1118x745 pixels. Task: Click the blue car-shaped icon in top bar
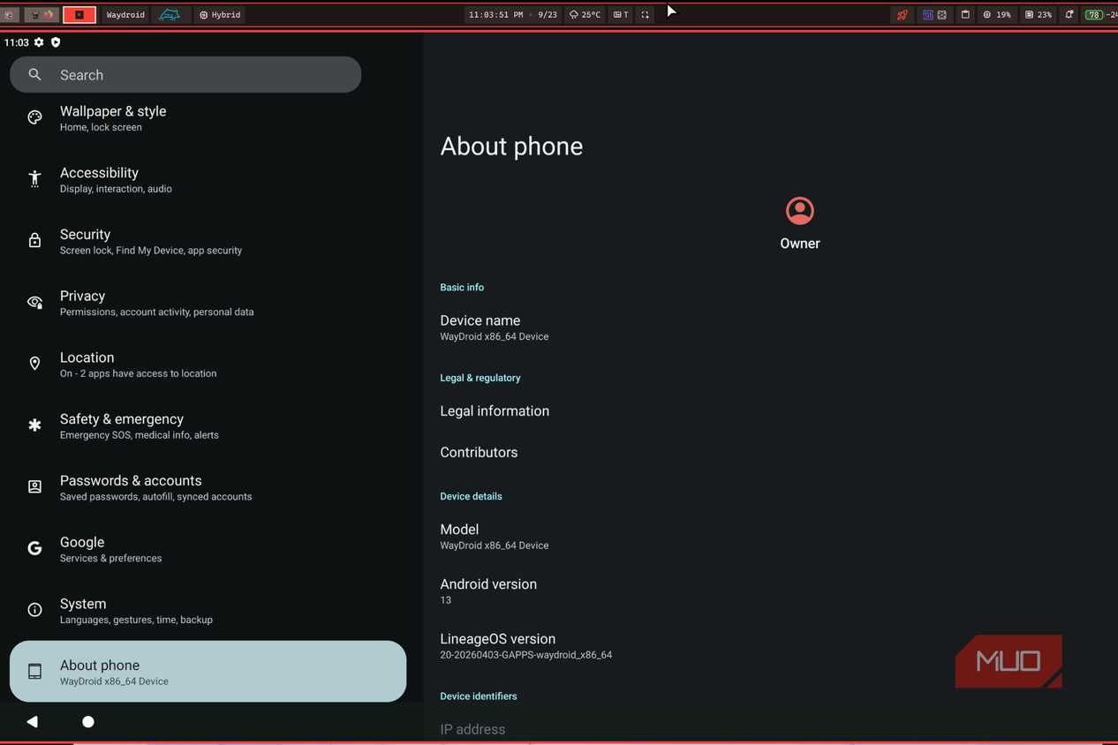pos(170,15)
